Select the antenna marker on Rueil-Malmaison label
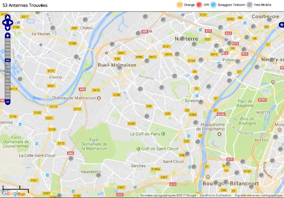This screenshot has width=284, height=198. 120,68
